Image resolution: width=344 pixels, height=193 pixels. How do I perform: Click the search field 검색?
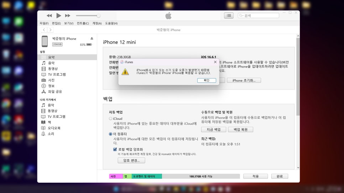(x=259, y=16)
